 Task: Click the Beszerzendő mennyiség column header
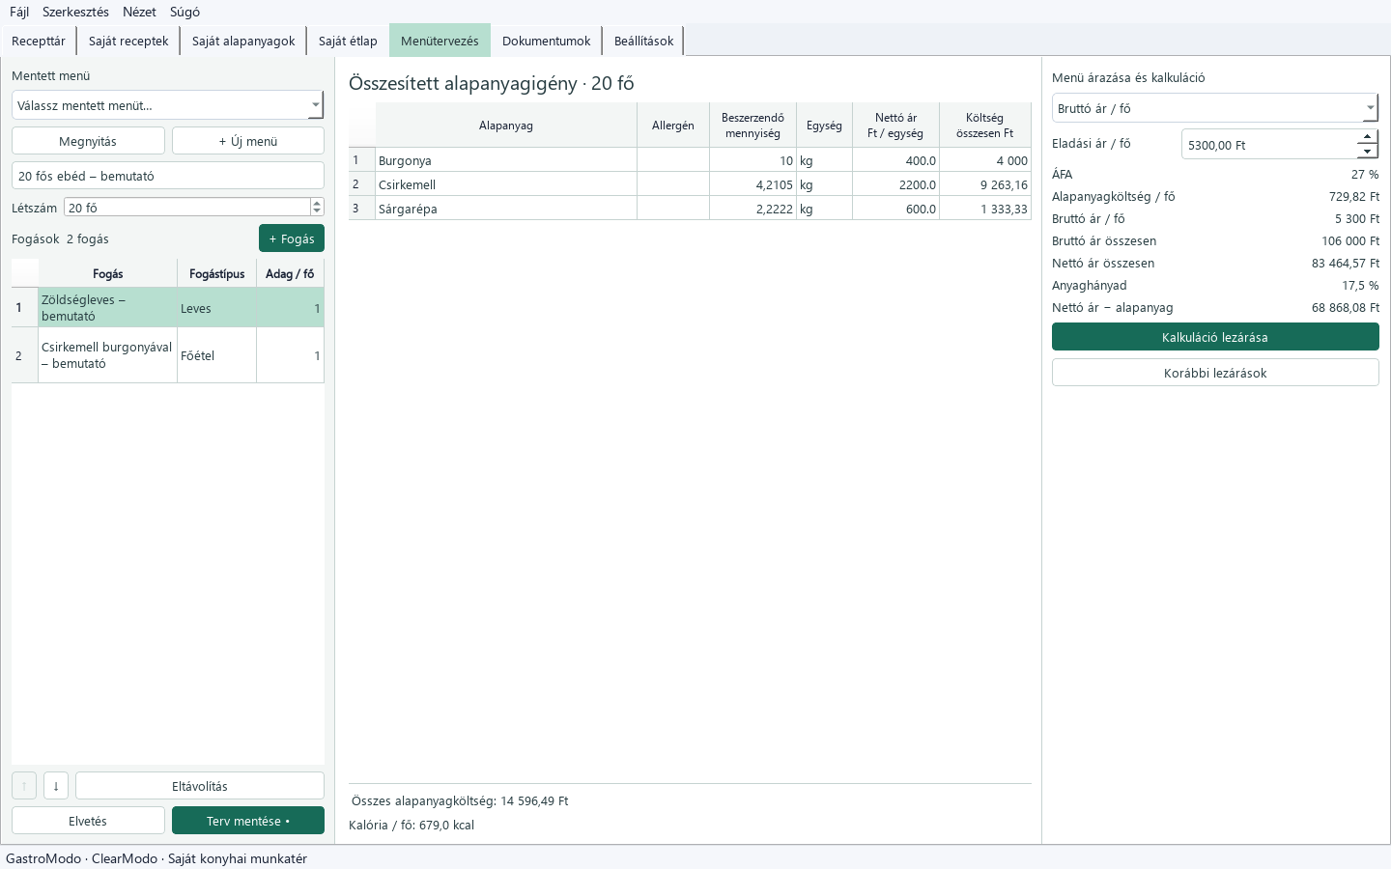tap(752, 126)
